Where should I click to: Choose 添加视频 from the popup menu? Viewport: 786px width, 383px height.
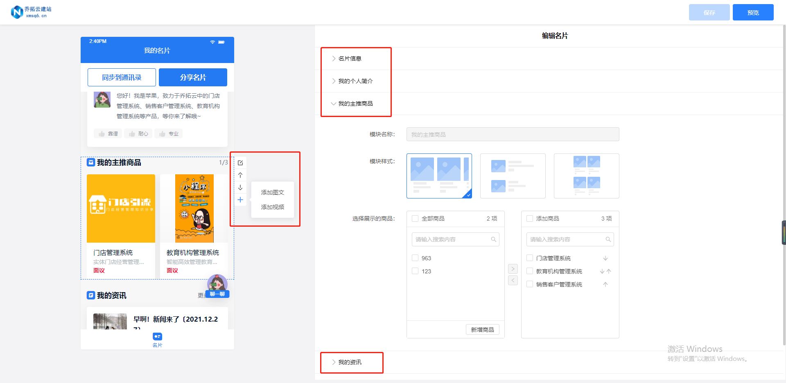[273, 207]
